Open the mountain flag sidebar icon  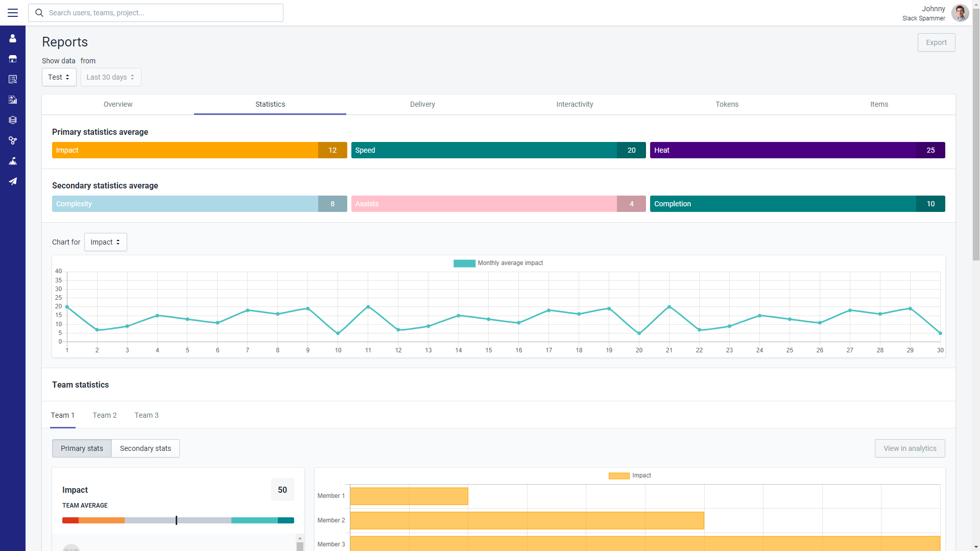13,161
